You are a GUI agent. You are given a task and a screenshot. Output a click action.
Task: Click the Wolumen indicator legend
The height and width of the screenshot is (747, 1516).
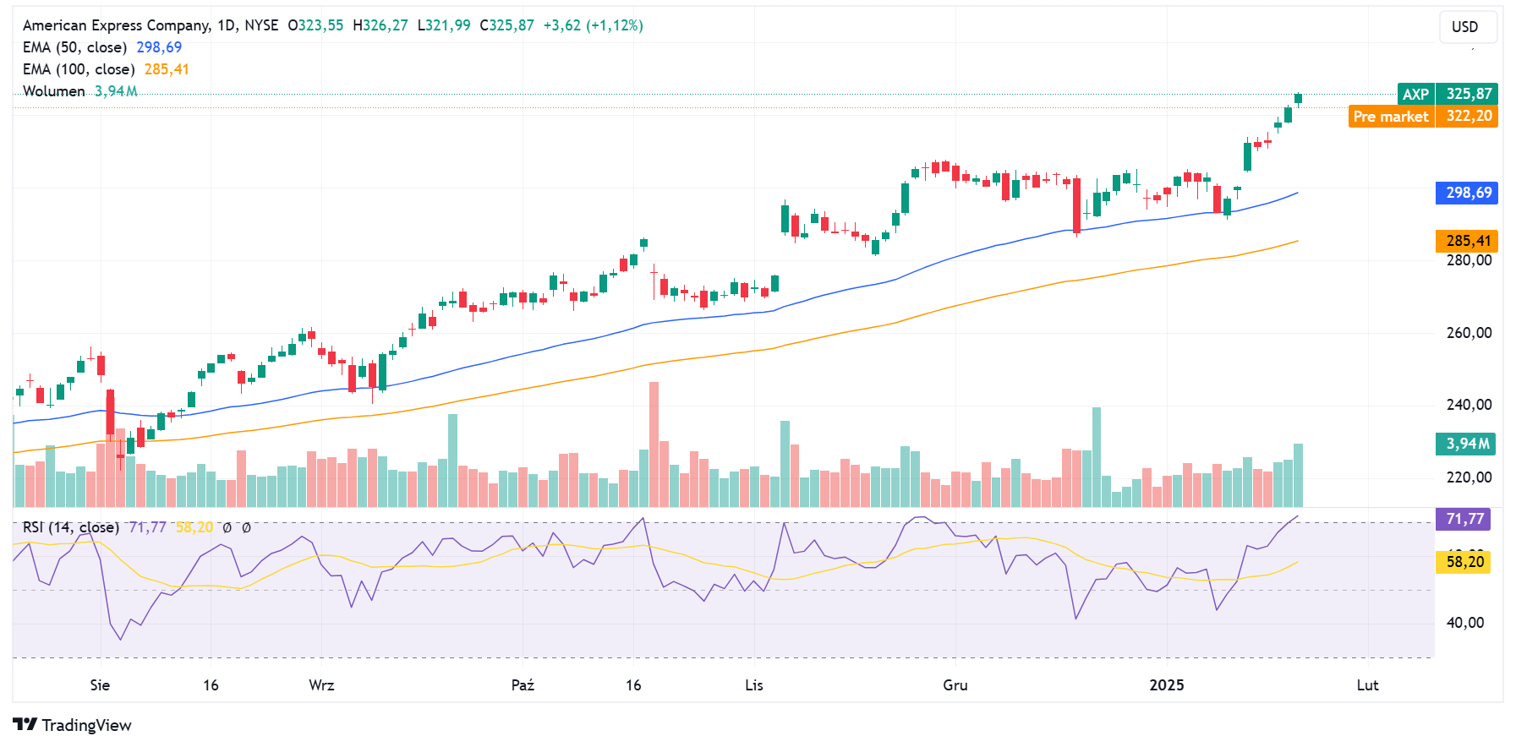click(54, 91)
